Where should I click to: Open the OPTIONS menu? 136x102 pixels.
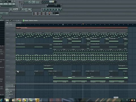(6, 4)
